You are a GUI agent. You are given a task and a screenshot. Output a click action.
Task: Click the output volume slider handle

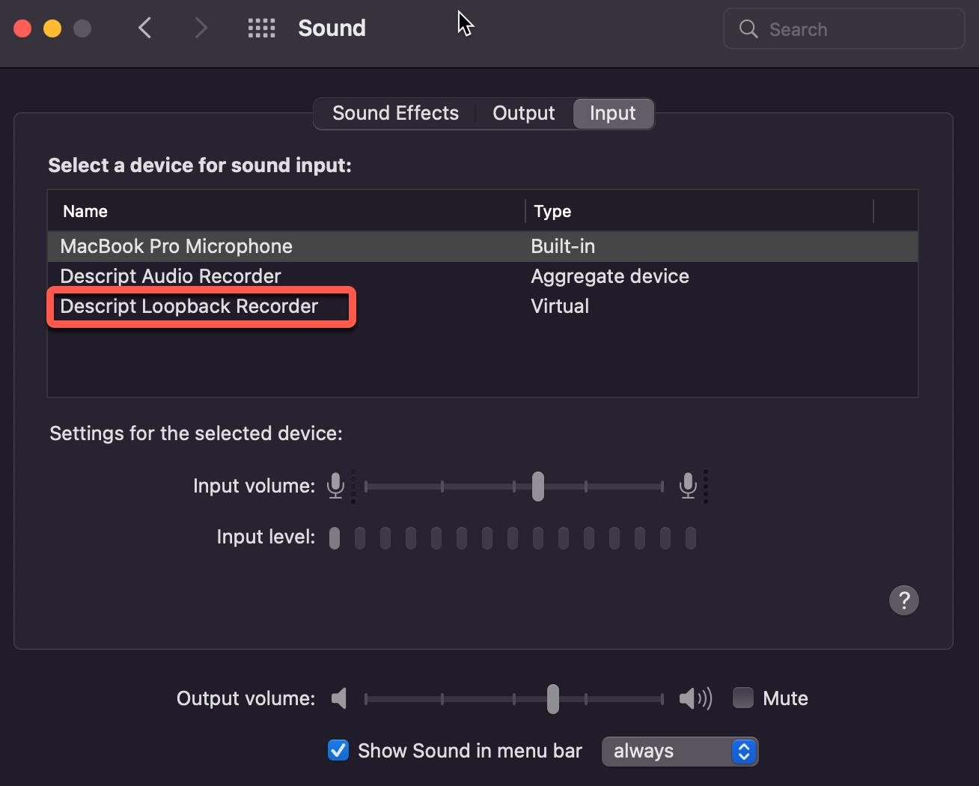pos(552,698)
